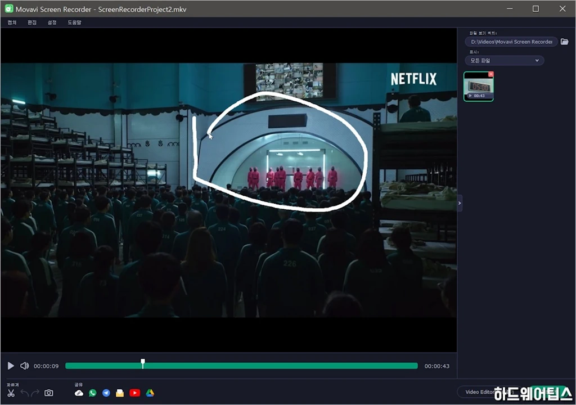Open the 캡처 menu
Screen dimensions: 576x405
coord(12,22)
